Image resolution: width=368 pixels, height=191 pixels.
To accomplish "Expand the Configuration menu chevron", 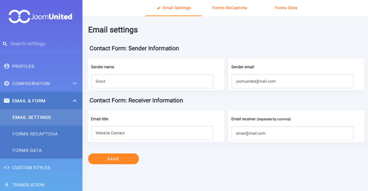I will tap(75, 84).
